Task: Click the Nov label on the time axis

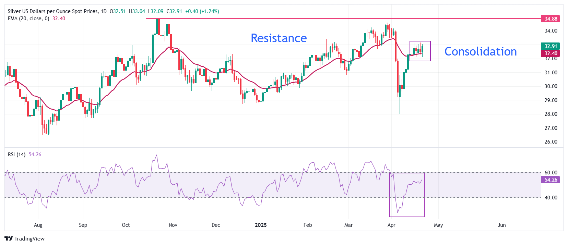Action: [x=173, y=225]
